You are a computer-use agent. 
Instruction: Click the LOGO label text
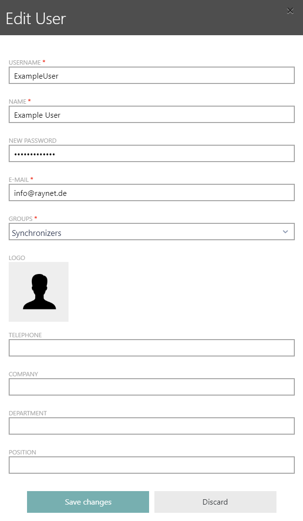[x=17, y=258]
